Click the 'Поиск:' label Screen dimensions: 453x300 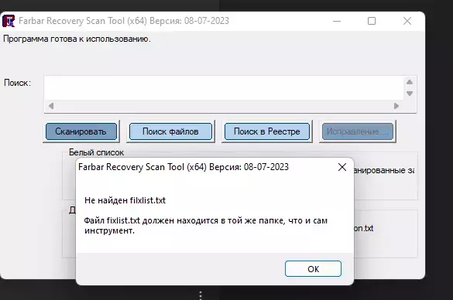click(x=17, y=83)
